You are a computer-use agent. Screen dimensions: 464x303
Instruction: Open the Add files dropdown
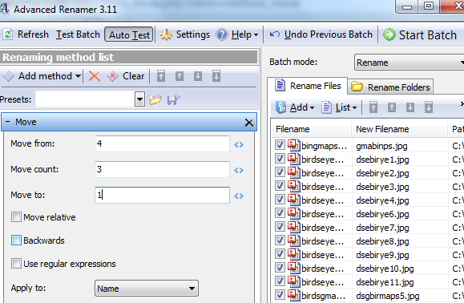295,107
